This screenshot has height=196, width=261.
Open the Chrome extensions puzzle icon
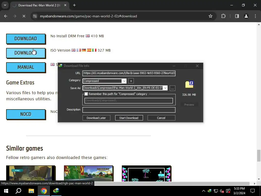(x=223, y=16)
